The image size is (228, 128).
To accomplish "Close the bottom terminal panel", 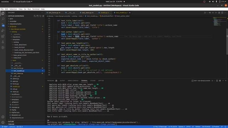I will click(x=226, y=81).
